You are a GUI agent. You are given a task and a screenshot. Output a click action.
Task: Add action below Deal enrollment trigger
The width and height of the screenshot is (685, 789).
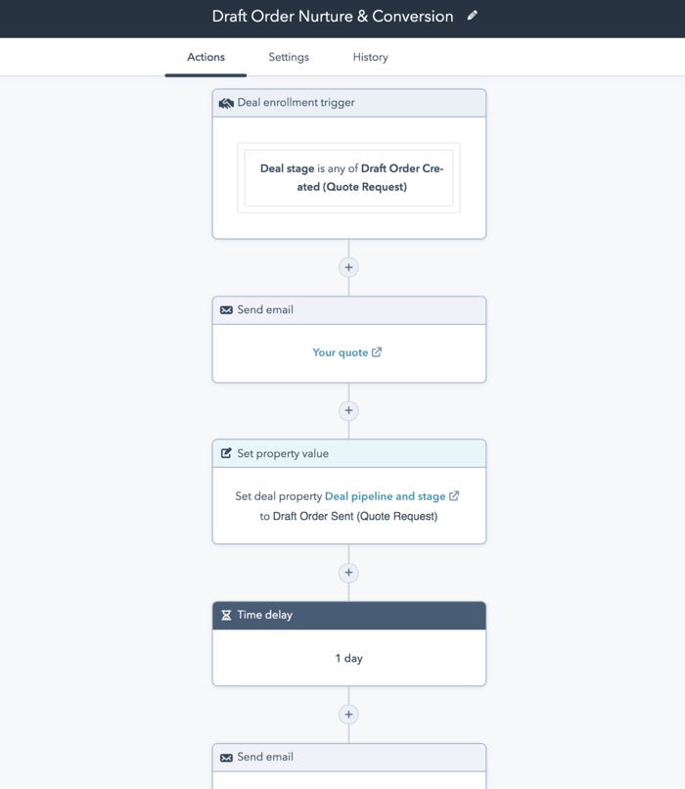348,267
